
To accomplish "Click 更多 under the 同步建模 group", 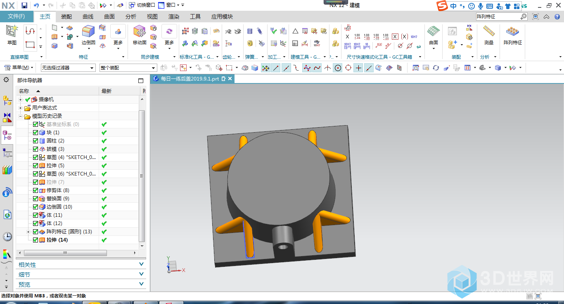I will pos(169,38).
